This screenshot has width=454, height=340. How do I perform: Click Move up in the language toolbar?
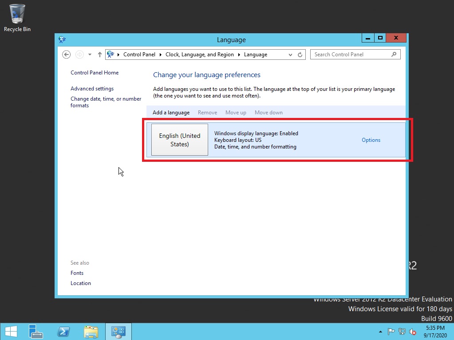tap(236, 113)
